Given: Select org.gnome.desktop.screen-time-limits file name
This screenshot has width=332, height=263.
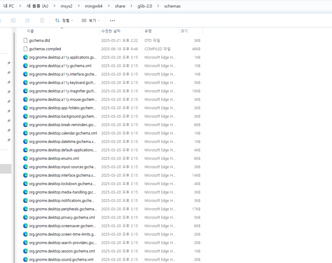Looking at the screenshot, I should click(x=63, y=234).
